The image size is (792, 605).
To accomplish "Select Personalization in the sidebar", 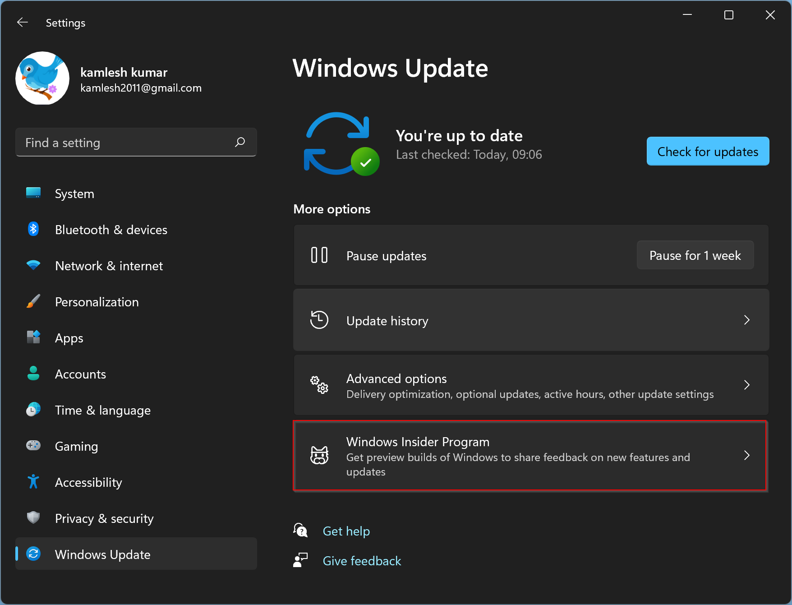I will pos(136,302).
